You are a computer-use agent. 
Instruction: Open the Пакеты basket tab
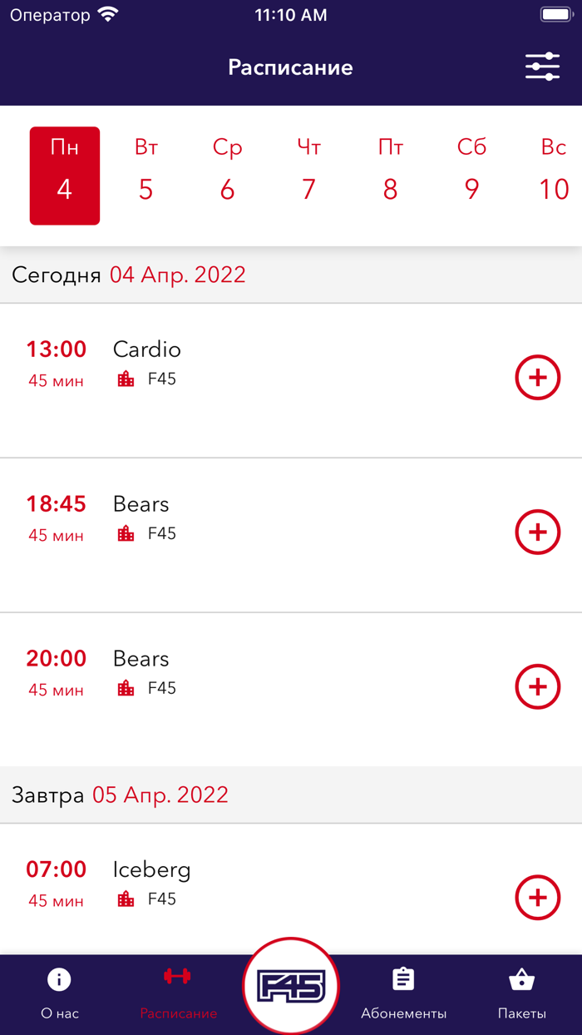coord(521,993)
